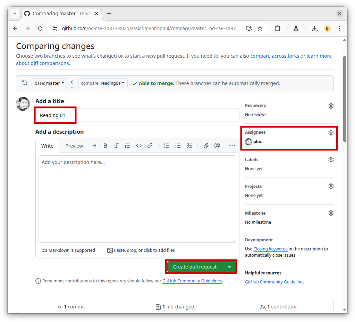The height and width of the screenshot is (322, 355).
Task: Open the base: master branch dropdown
Action: (49, 83)
